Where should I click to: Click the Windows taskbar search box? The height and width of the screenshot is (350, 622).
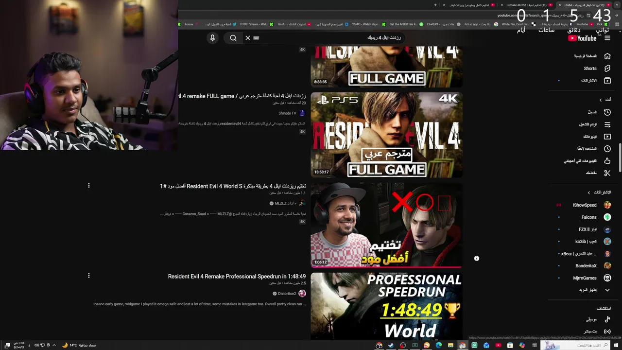click(x=576, y=345)
